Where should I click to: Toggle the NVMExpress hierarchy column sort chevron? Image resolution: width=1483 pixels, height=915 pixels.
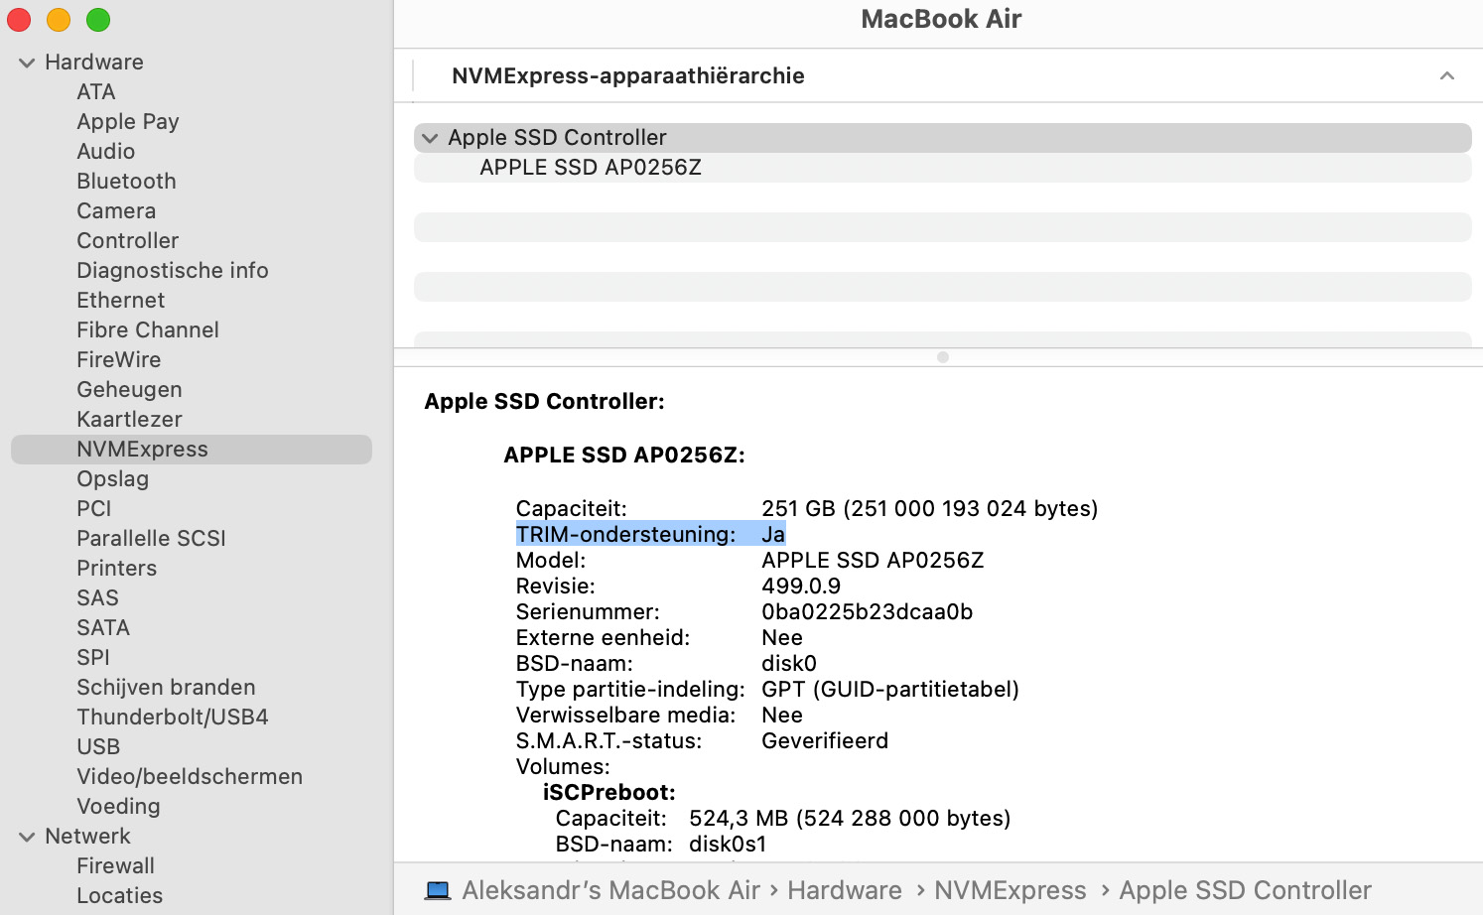coord(1447,75)
